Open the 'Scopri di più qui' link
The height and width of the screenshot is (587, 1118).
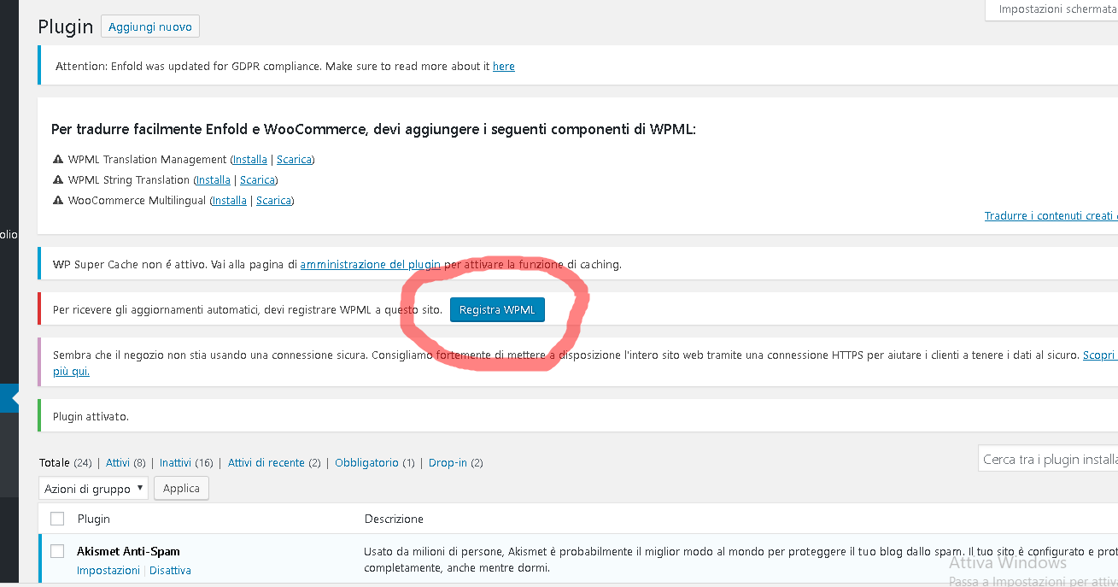click(x=1100, y=355)
